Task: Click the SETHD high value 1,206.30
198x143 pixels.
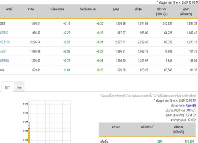Action: tap(120, 61)
